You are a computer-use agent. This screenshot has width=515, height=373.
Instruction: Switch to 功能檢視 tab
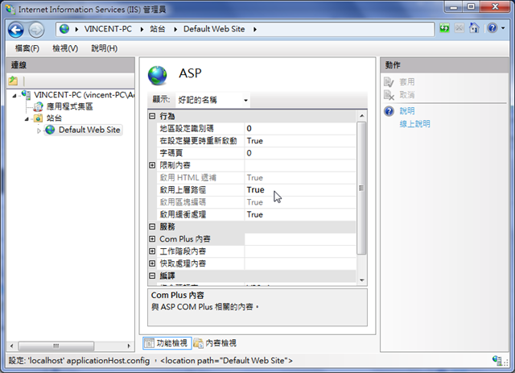(x=167, y=343)
